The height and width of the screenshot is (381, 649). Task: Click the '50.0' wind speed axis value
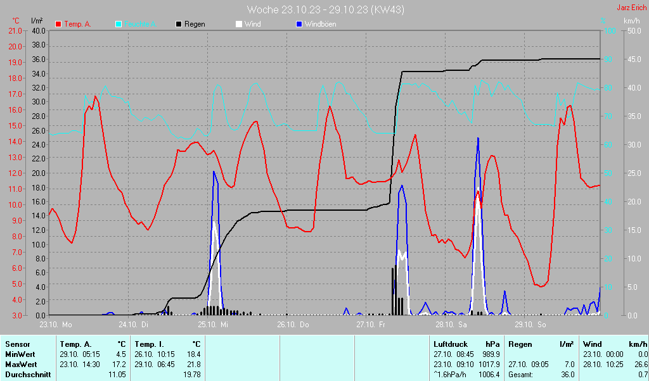[634, 31]
